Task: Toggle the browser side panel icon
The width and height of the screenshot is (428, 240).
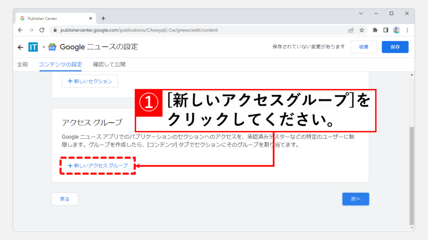Action: click(386, 30)
